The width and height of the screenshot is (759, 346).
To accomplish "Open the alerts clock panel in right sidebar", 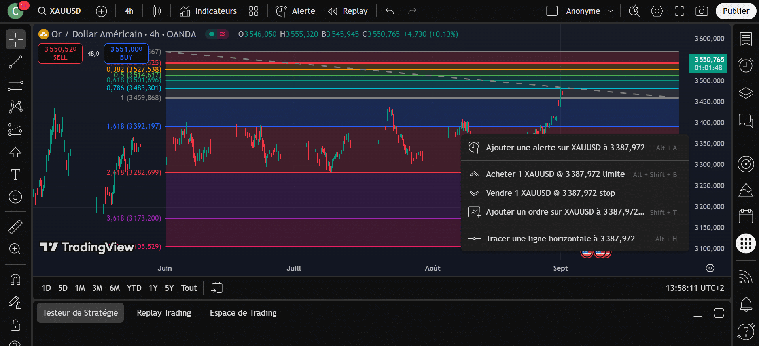I will click(746, 65).
